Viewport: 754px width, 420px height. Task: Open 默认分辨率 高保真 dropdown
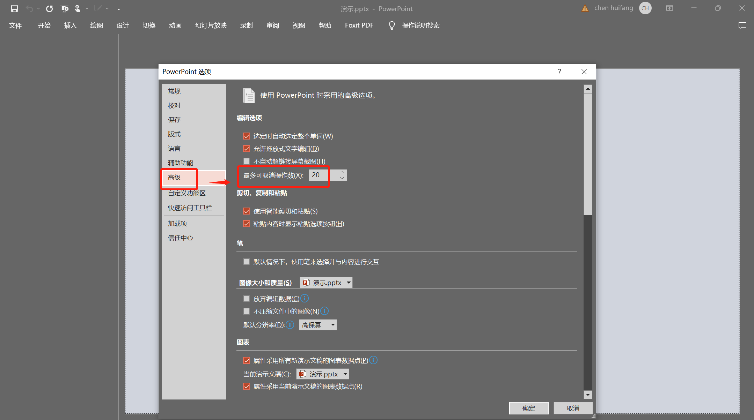tap(318, 325)
